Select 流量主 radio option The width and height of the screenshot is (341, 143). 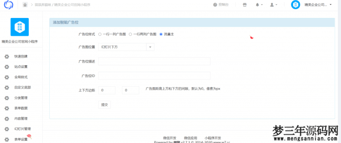pos(161,34)
